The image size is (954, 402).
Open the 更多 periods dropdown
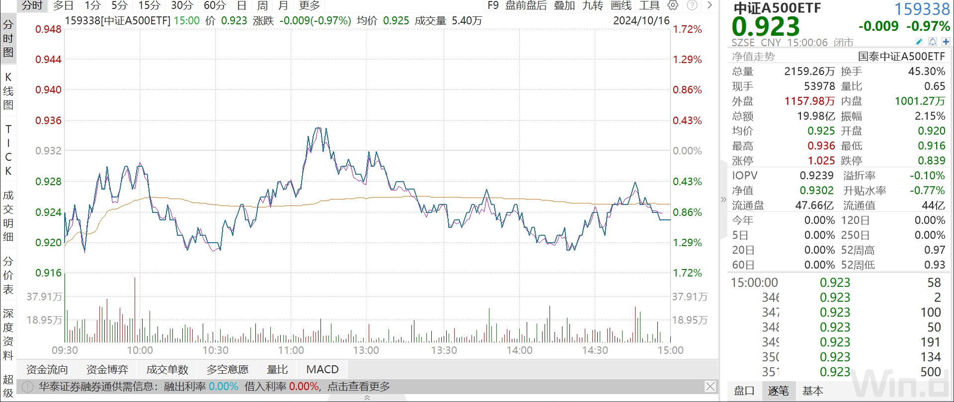click(310, 5)
